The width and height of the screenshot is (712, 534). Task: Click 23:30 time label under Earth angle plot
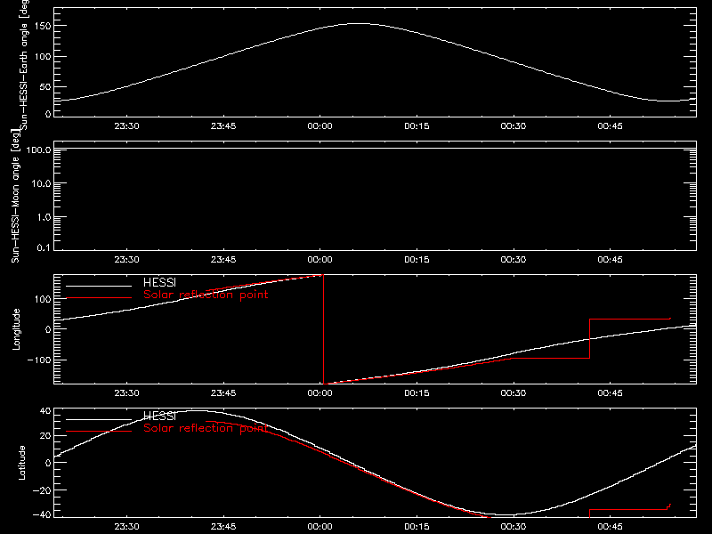[126, 126]
